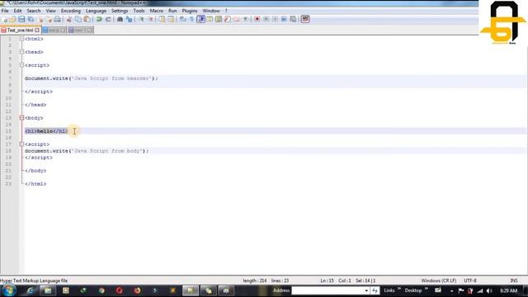Viewport: 528px width, 297px height.
Task: Enable synchronized horizontal scrolling
Action: (171, 19)
